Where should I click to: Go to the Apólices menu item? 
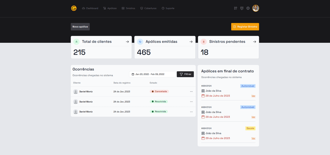coord(110,8)
